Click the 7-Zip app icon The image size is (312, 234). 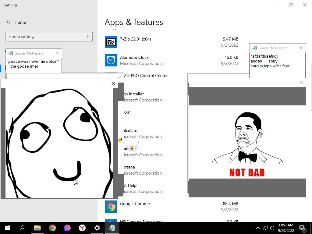point(111,42)
